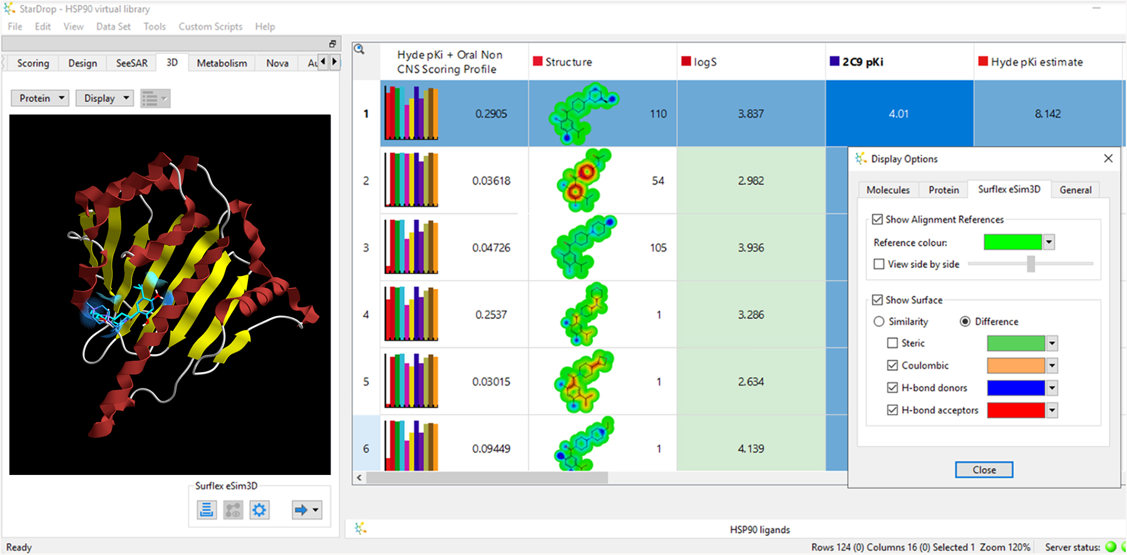
Task: Click the red H-bond acceptors colour swatch
Action: 1016,410
